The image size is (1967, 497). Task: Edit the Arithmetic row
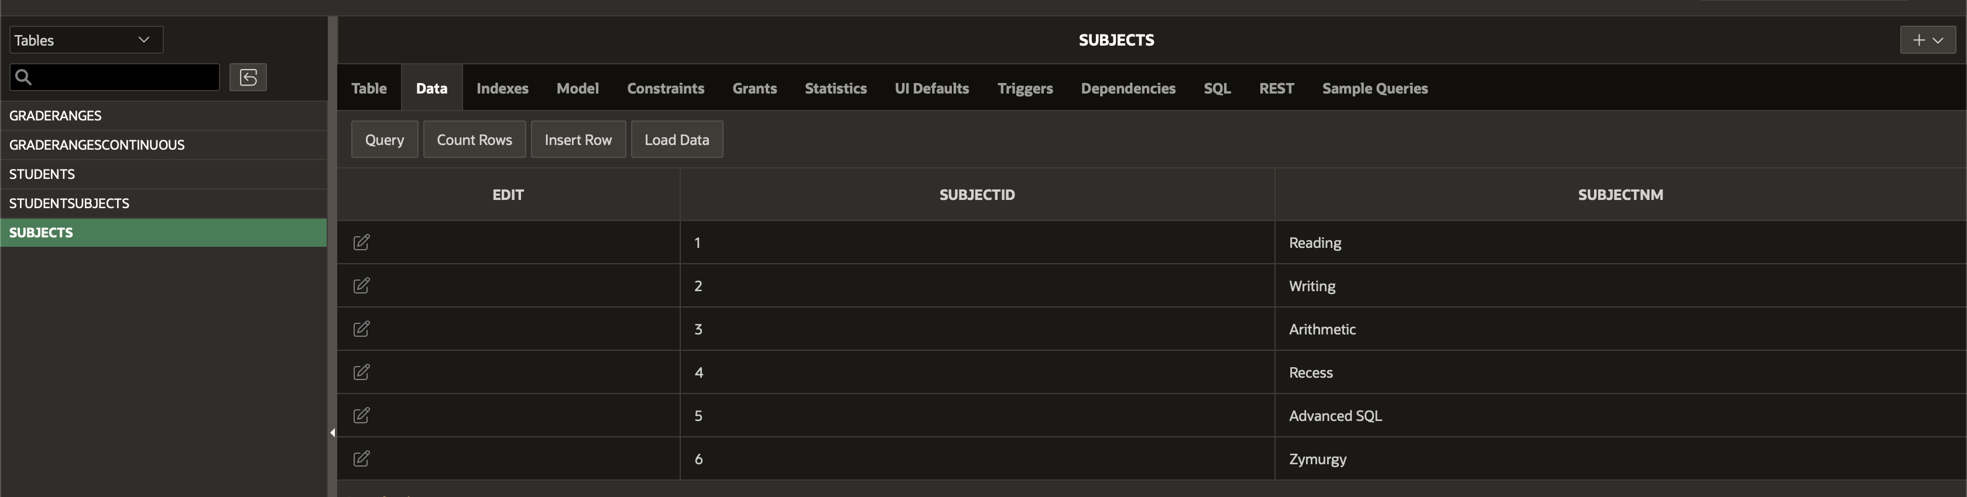[361, 329]
